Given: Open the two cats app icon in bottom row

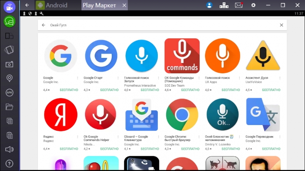Looking at the screenshot, I should [223, 163].
